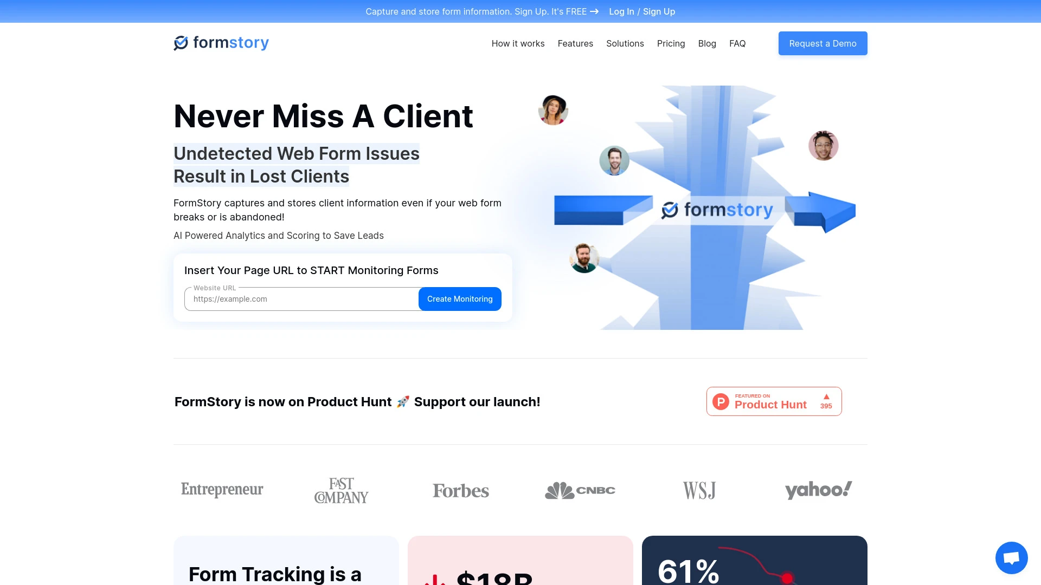Select the FAQ navigation tab
Viewport: 1041px width, 585px height.
pyautogui.click(x=737, y=43)
